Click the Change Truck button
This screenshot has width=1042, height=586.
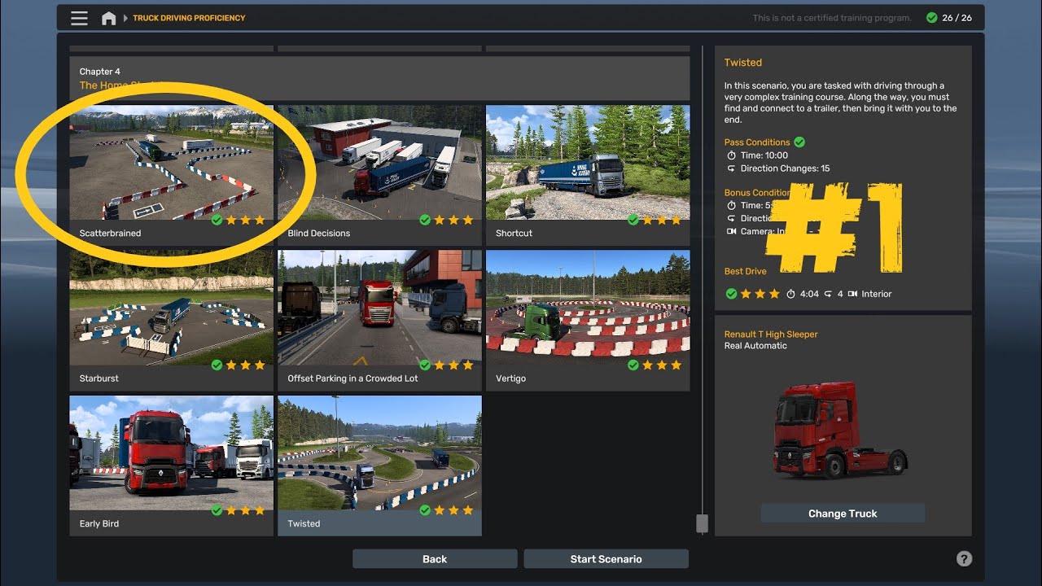pyautogui.click(x=843, y=514)
